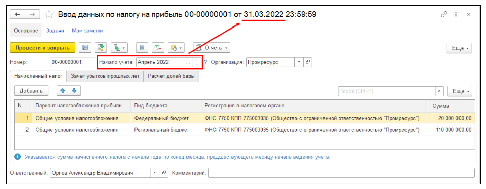Go back with the left arrow button
Screen dimensions: 486x189
(x=18, y=15)
